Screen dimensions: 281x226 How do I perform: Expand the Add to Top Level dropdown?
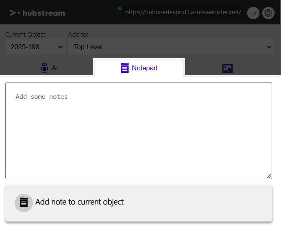coord(171,47)
